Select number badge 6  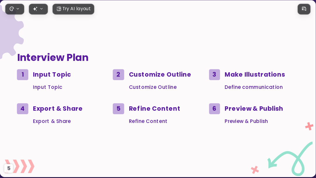tap(214, 109)
